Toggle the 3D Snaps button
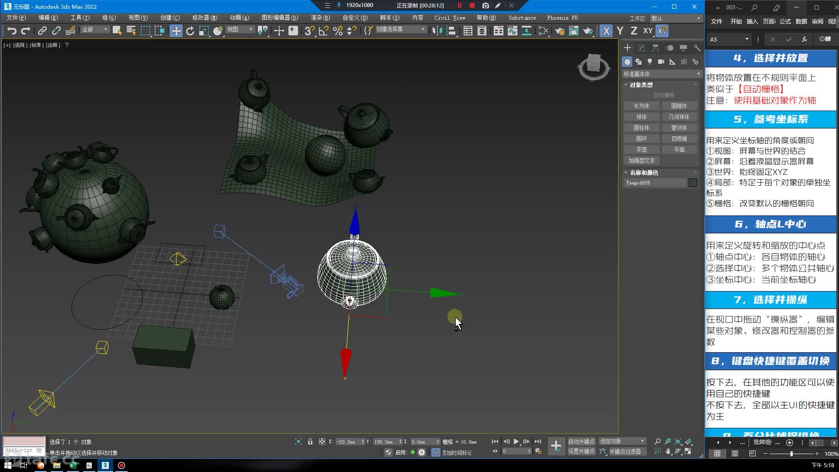The height and width of the screenshot is (472, 839). click(x=309, y=31)
